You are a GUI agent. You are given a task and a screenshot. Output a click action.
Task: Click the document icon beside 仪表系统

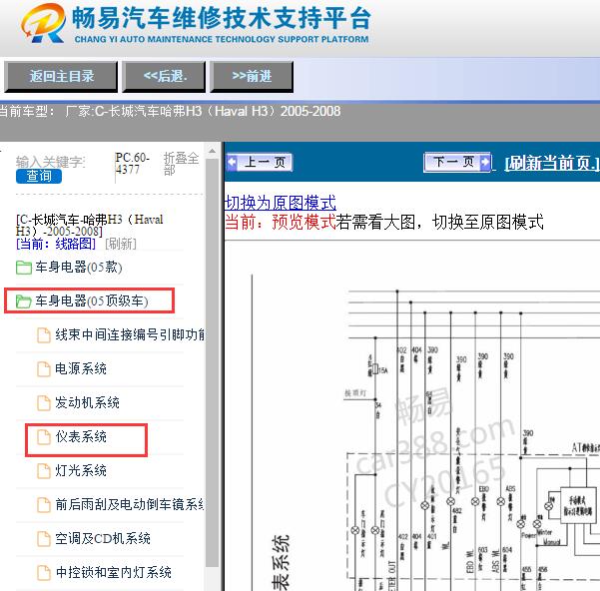(x=44, y=437)
